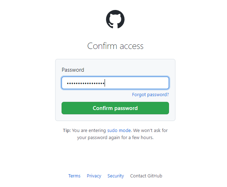The image size is (227, 187).
Task: Place cursor in the masked password dots
Action: (85, 83)
